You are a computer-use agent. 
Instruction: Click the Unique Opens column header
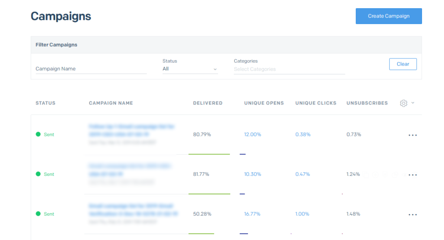[x=264, y=103]
